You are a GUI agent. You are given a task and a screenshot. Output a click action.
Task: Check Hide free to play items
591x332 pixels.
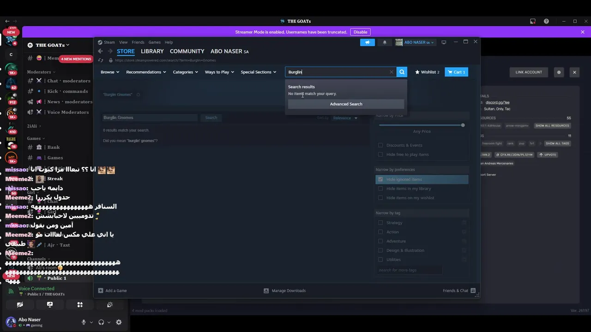click(x=380, y=154)
